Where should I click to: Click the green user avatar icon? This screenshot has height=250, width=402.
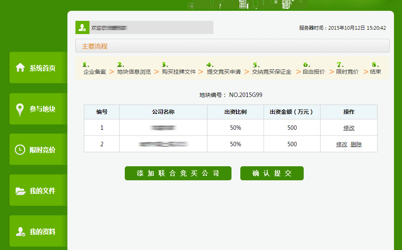coord(82,28)
